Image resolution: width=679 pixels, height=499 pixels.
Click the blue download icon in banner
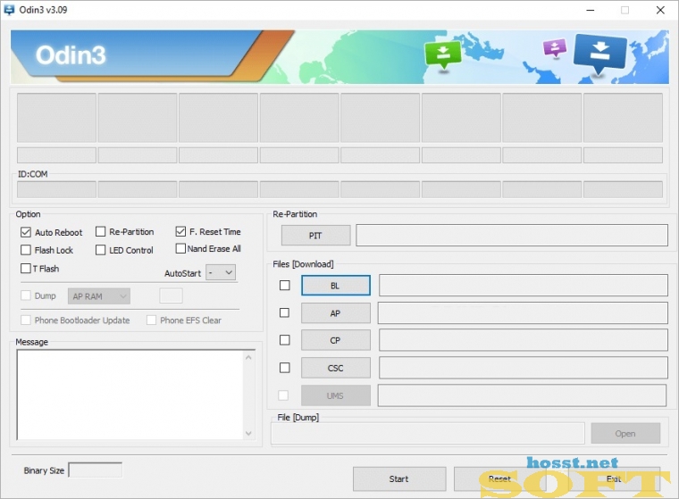click(600, 53)
